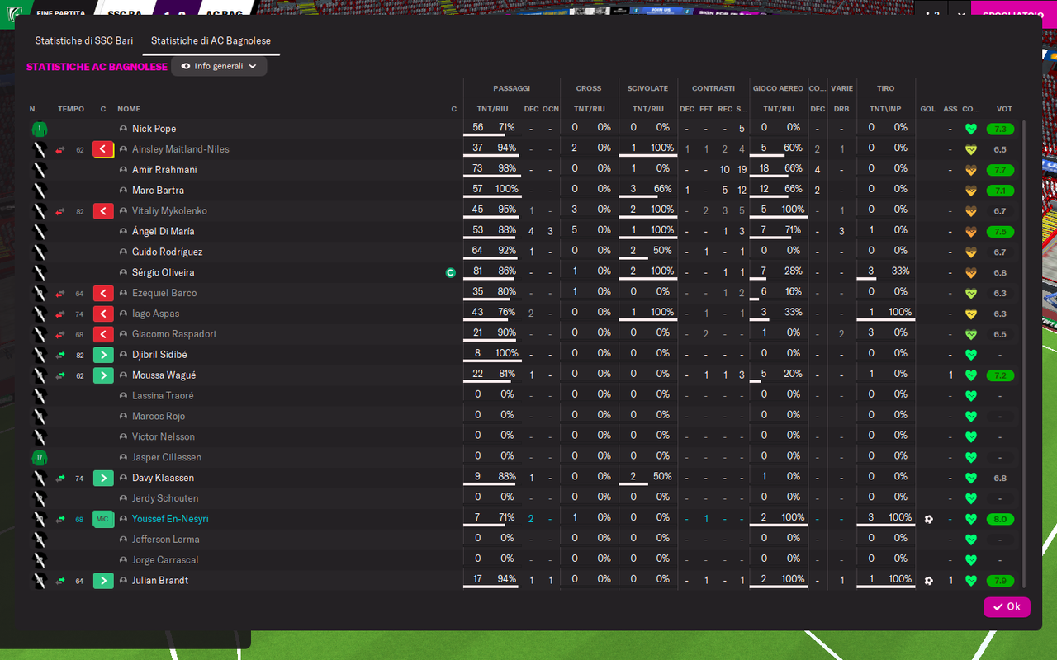The width and height of the screenshot is (1057, 660).
Task: Click the goal ball icon in Youssef En-Nesyri's row
Action: click(x=928, y=519)
